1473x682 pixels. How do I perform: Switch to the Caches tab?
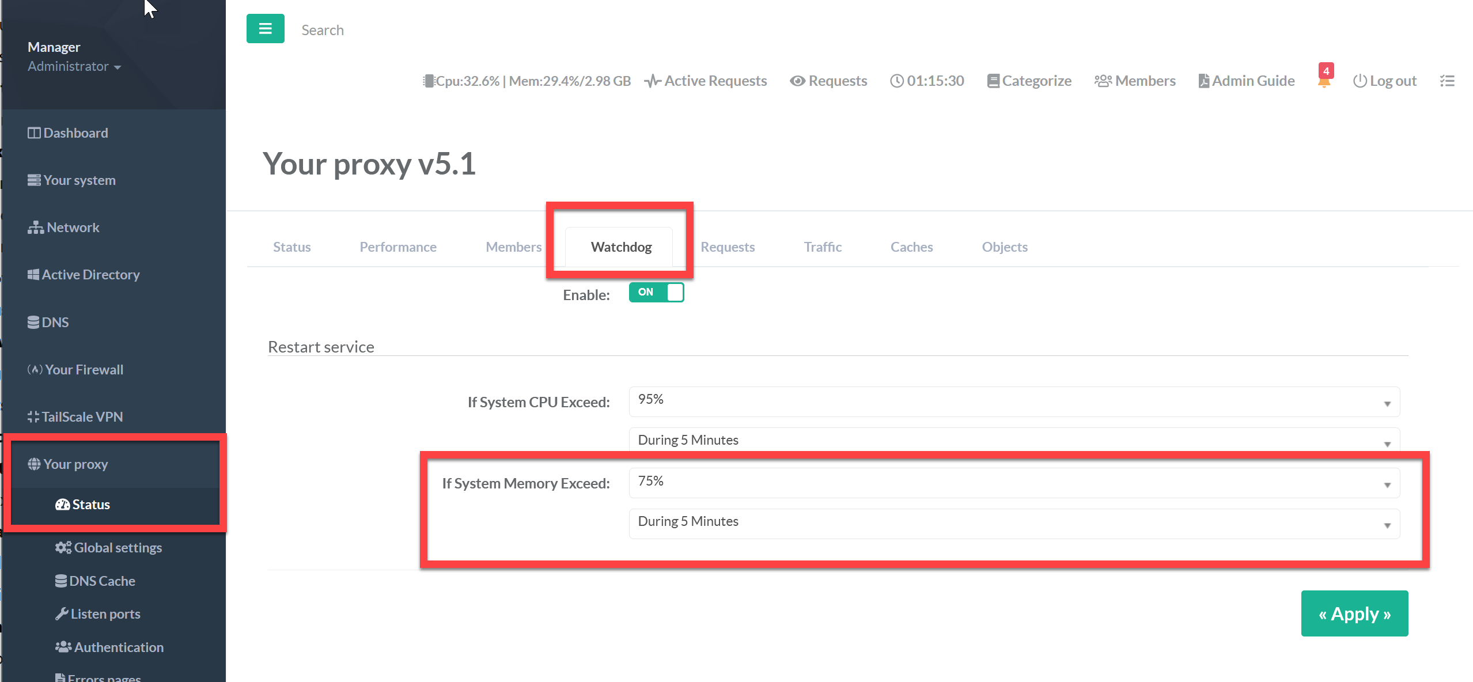tap(911, 247)
